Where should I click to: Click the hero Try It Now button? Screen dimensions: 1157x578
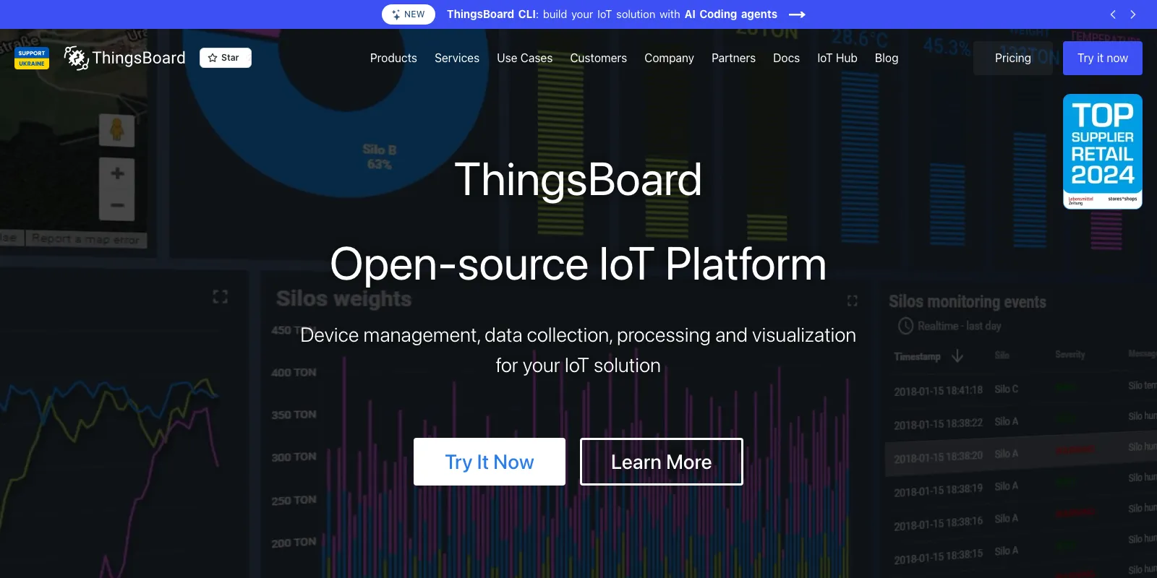(490, 462)
